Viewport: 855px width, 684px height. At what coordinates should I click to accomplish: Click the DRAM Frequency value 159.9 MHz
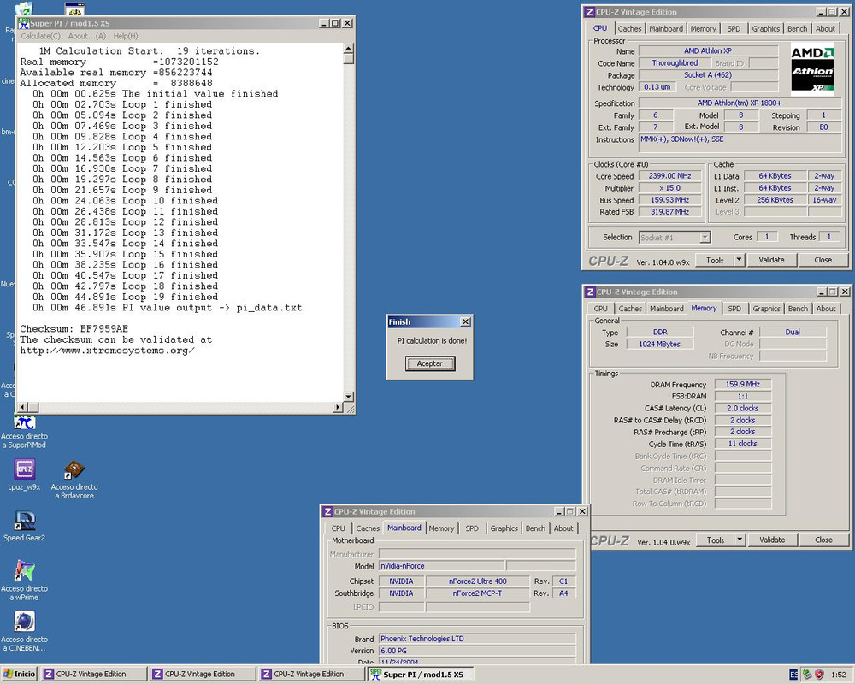click(x=743, y=385)
